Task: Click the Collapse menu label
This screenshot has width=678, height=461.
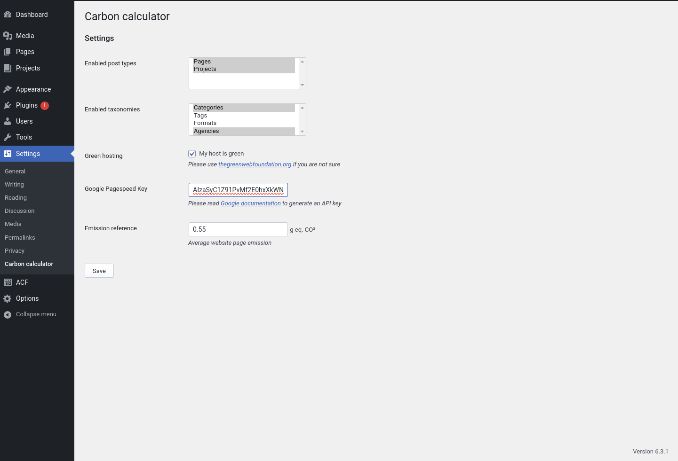Action: tap(36, 314)
